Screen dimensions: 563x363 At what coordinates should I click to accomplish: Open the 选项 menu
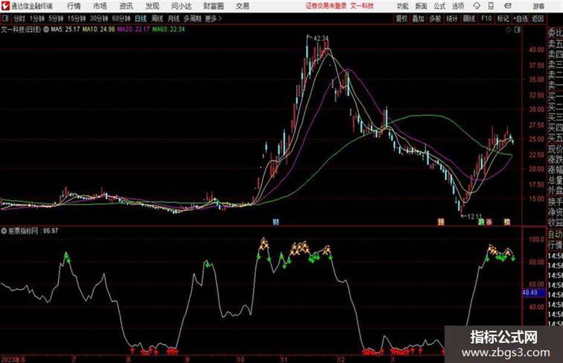[458, 6]
